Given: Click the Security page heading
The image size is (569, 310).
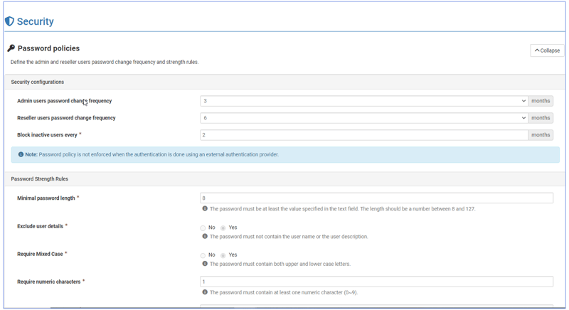Looking at the screenshot, I should click(35, 21).
